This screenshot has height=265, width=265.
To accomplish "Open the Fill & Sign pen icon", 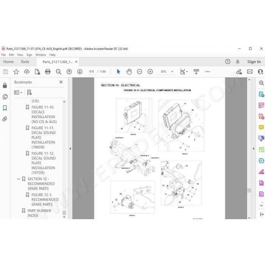I will [x=261, y=172].
